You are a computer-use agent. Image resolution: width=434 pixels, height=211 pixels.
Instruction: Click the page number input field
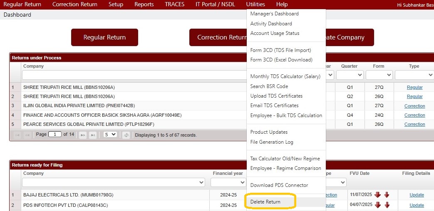coord(55,135)
